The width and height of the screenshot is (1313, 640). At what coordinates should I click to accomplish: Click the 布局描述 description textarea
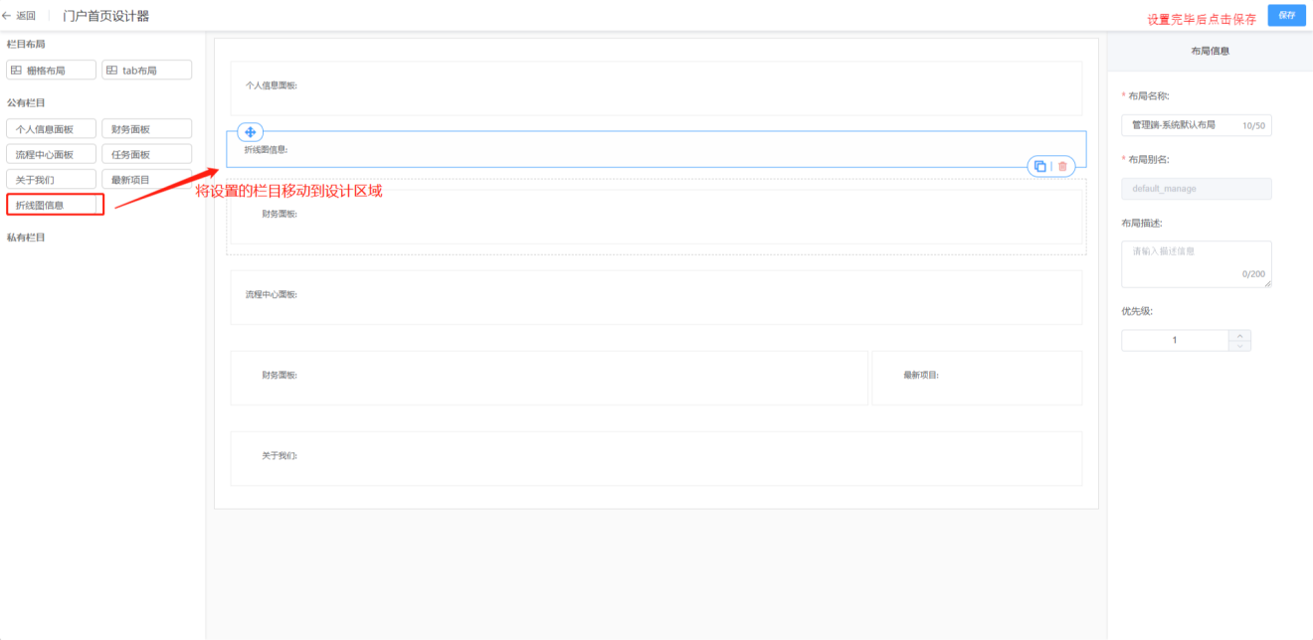1196,263
